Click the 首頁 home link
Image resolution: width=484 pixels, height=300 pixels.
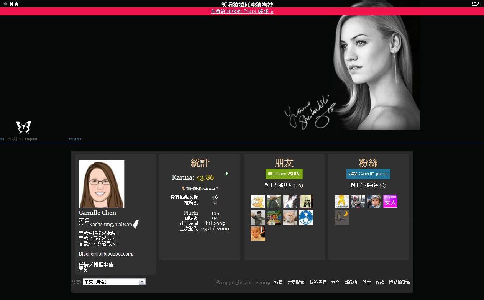13,4
